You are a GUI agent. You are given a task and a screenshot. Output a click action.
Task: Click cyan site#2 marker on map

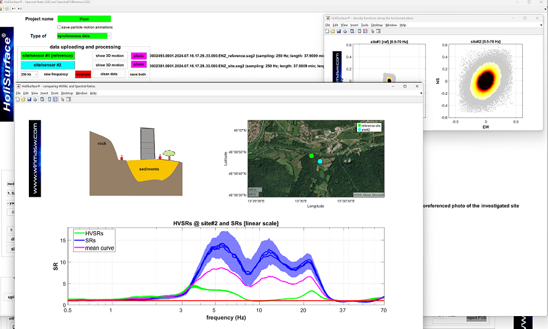(x=320, y=161)
